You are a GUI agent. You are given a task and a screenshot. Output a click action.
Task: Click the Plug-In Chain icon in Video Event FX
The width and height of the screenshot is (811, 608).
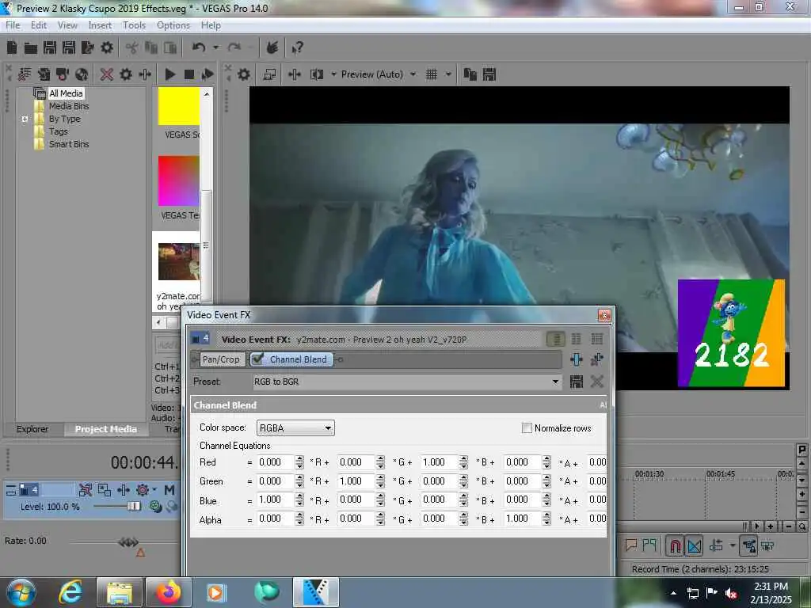(x=577, y=359)
